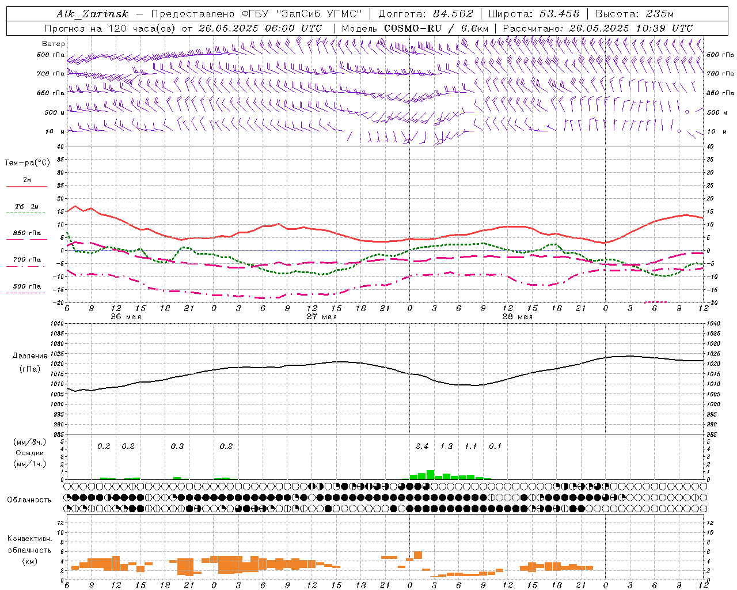The height and width of the screenshot is (590, 737).
Task: Click the Широта: 53.458 value
Action: [x=534, y=14]
